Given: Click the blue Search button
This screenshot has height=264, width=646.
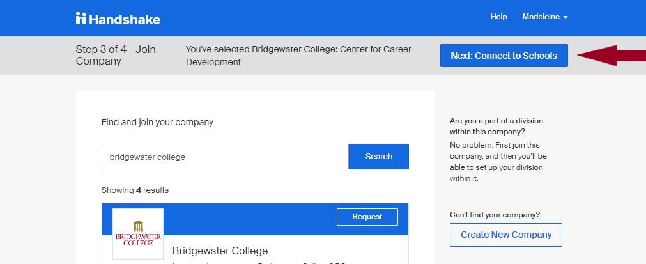Looking at the screenshot, I should click(379, 157).
